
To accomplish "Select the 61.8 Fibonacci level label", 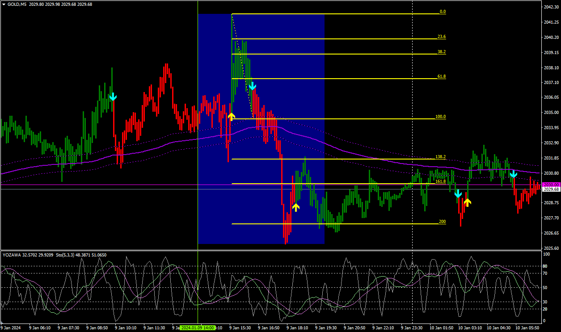I will (442, 76).
